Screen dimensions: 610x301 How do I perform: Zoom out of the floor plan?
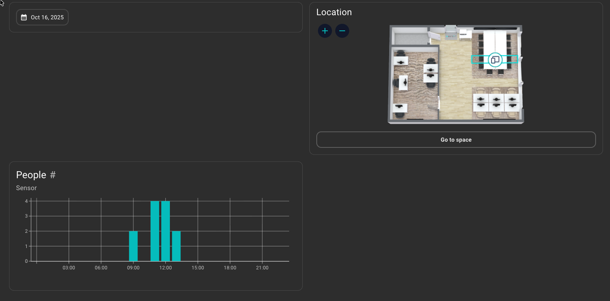point(342,31)
